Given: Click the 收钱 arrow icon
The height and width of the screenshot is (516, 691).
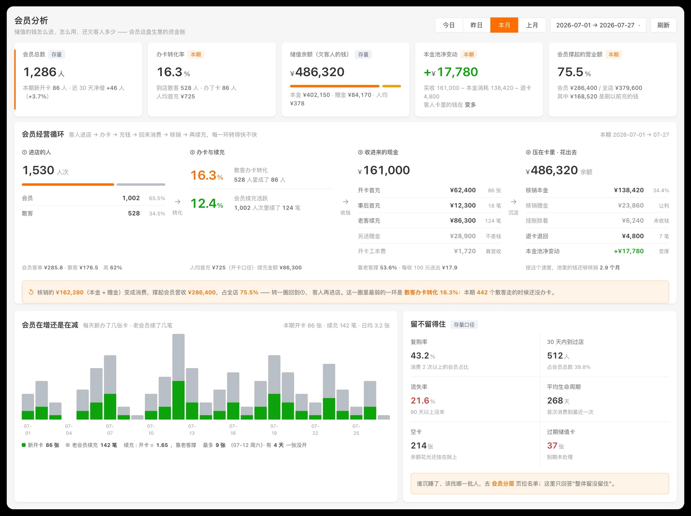Looking at the screenshot, I should (345, 202).
